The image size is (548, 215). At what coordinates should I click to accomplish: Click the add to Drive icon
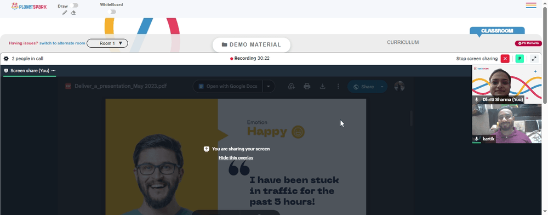pos(291,86)
